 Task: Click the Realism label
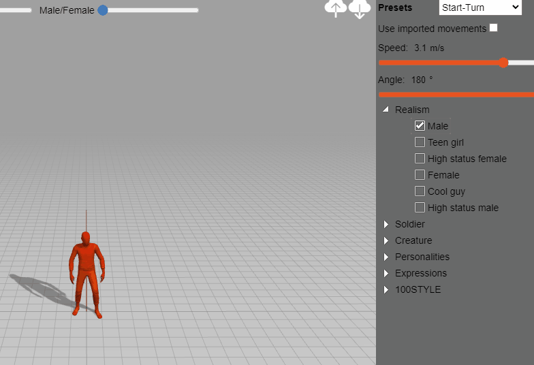pos(412,110)
